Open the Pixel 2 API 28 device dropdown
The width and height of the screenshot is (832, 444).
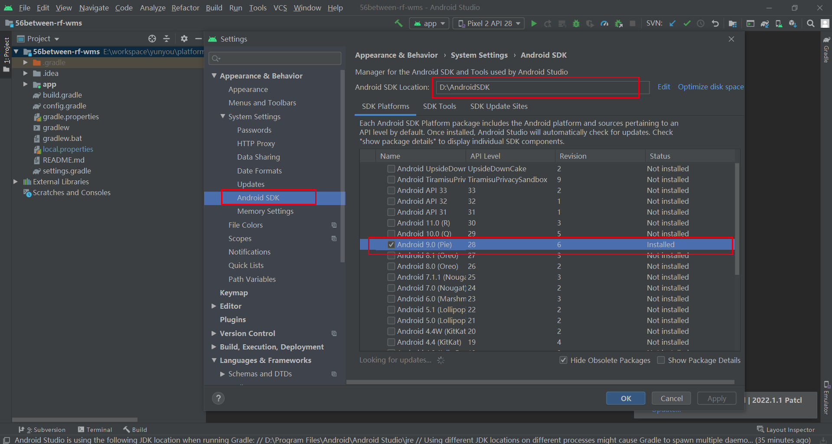[489, 23]
